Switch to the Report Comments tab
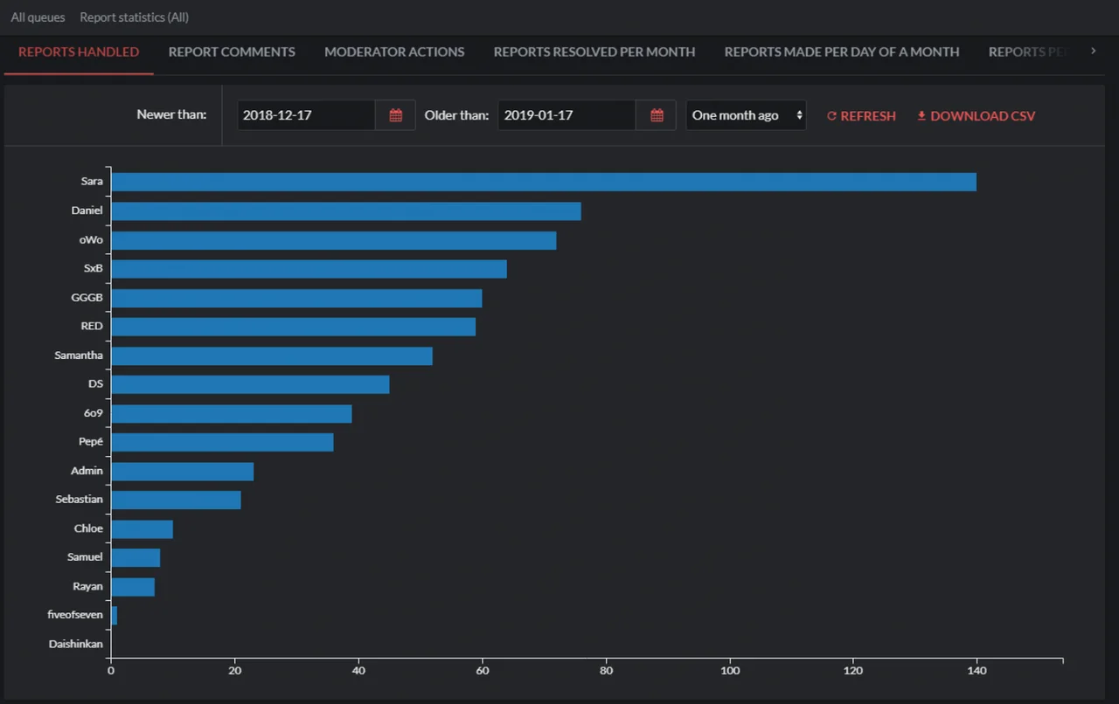 [x=232, y=52]
